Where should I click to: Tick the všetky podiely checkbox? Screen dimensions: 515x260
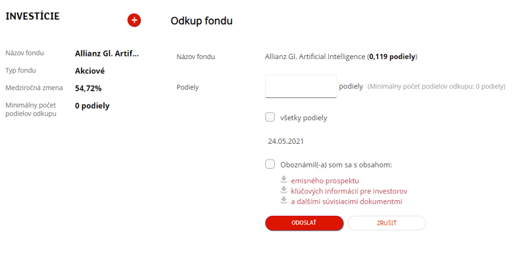click(270, 117)
